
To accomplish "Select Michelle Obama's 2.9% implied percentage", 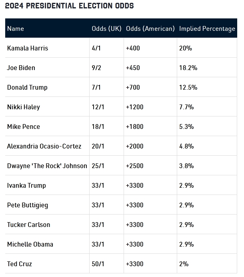I will [x=186, y=244].
